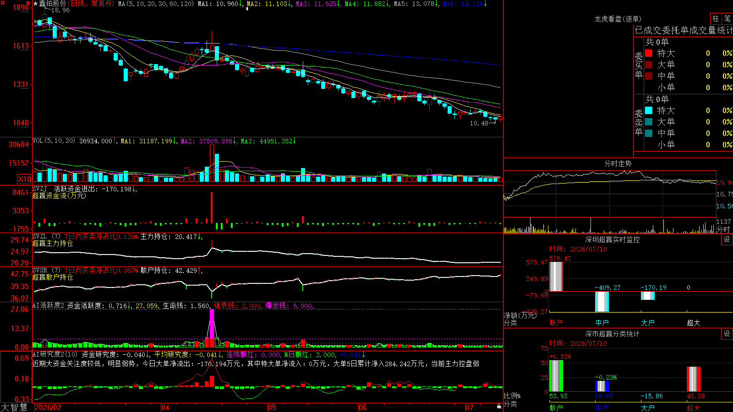Click the cyan 特大 sell-order color swatch
733x412 pixels.
(x=649, y=110)
